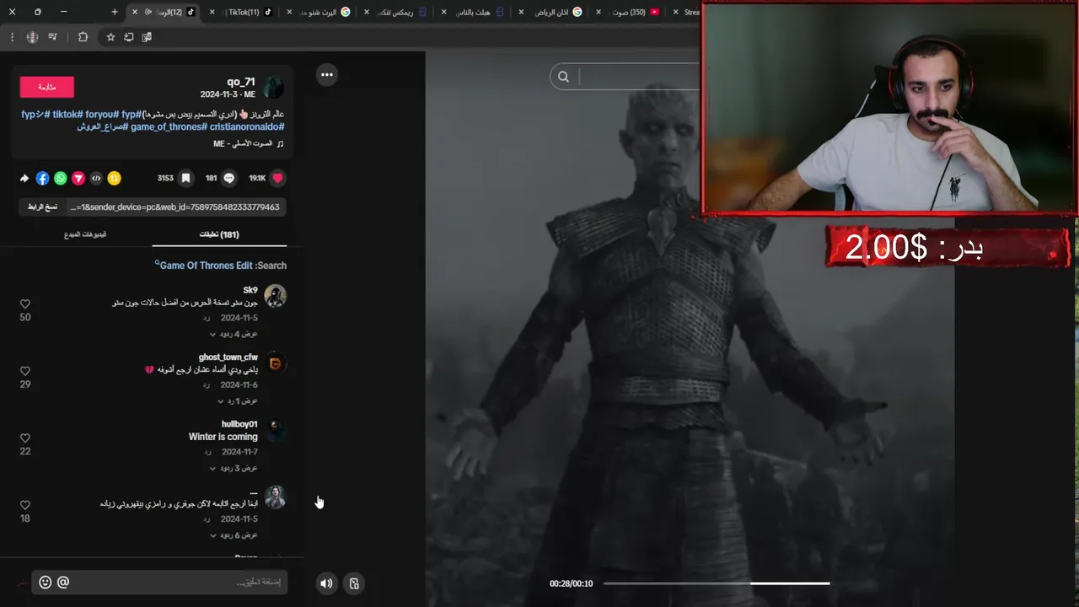Click the pink Follow button

(47, 87)
